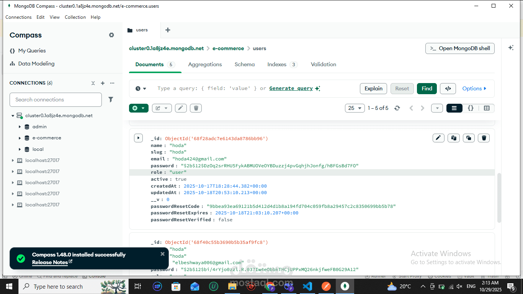The width and height of the screenshot is (523, 294).
Task: Open the 25 per page dropdown
Action: [355, 108]
